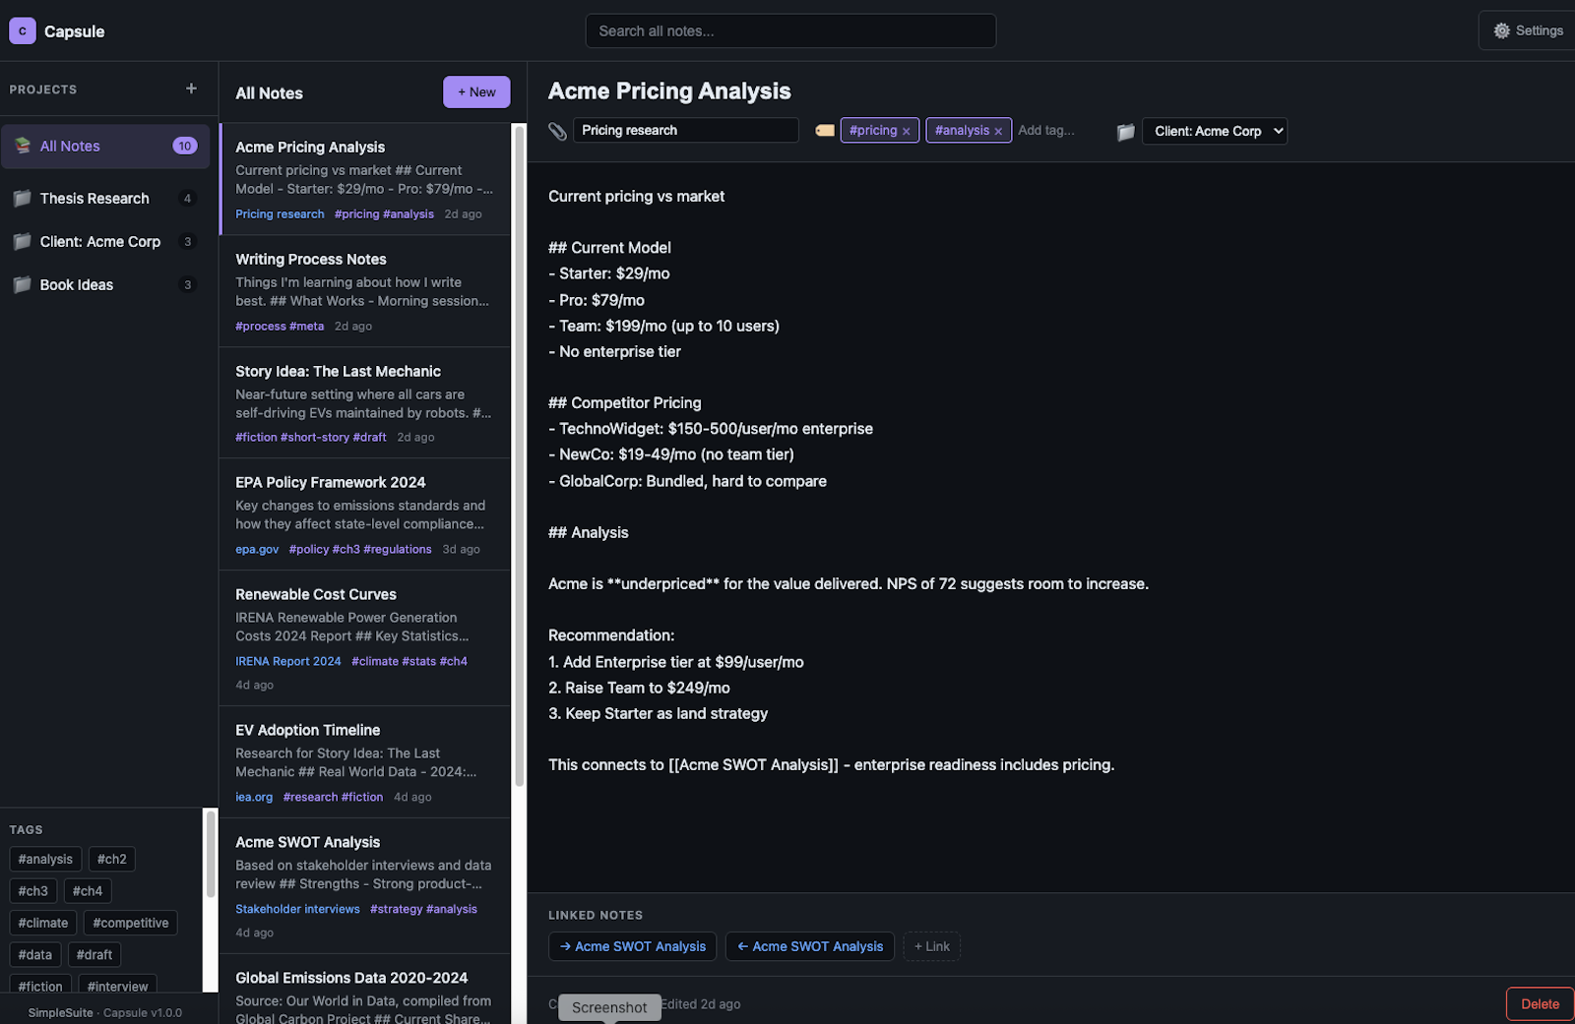Click the folder icon before the project selector

point(1125,131)
